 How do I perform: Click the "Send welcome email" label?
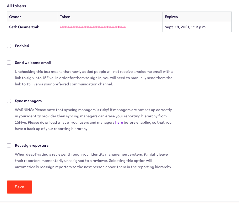point(33,63)
